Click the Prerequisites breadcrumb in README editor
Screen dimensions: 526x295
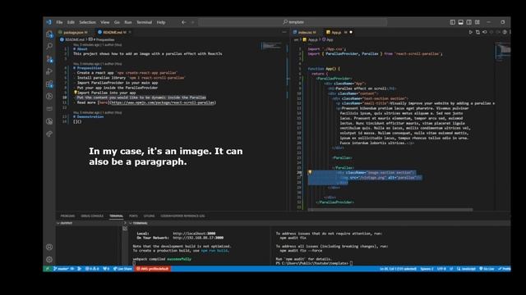click(x=102, y=39)
